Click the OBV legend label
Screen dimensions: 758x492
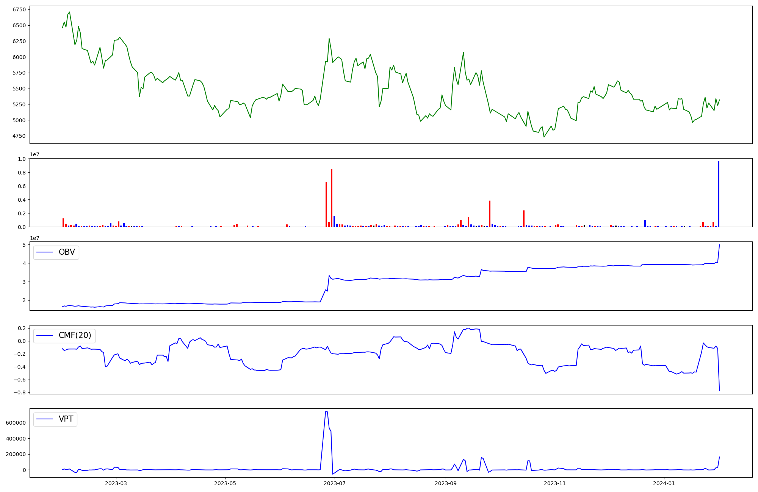coord(67,252)
